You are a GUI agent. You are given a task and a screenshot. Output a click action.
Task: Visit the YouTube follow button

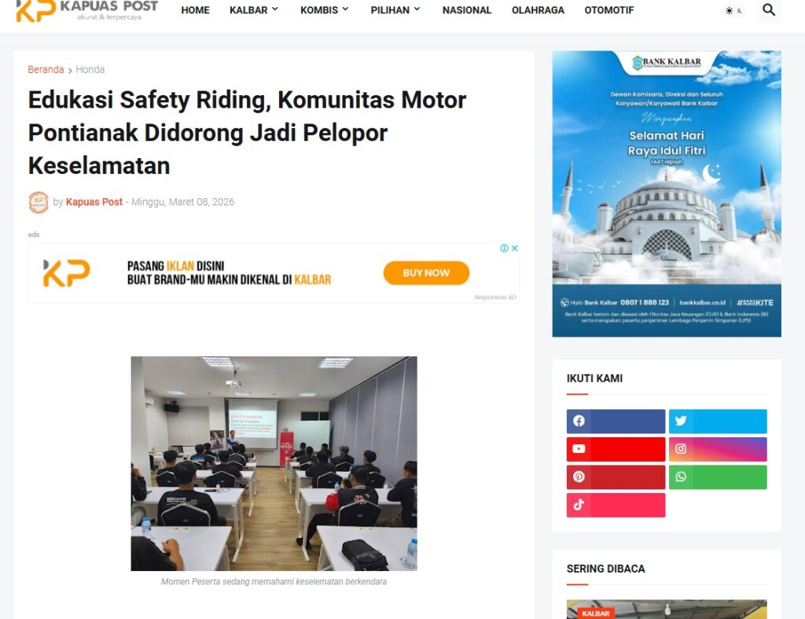616,449
